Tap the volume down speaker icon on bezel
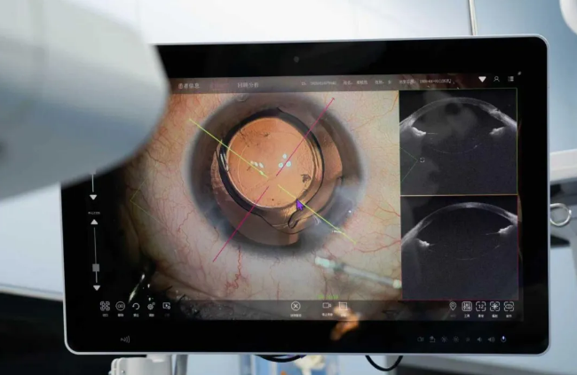577x375 pixels. click(x=479, y=340)
